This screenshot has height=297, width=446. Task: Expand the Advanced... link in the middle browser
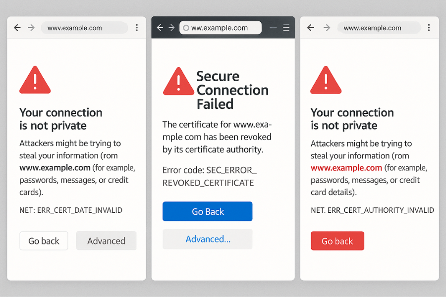click(x=207, y=239)
